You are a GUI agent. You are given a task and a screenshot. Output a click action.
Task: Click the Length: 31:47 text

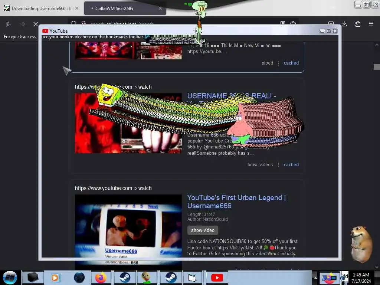(201, 214)
